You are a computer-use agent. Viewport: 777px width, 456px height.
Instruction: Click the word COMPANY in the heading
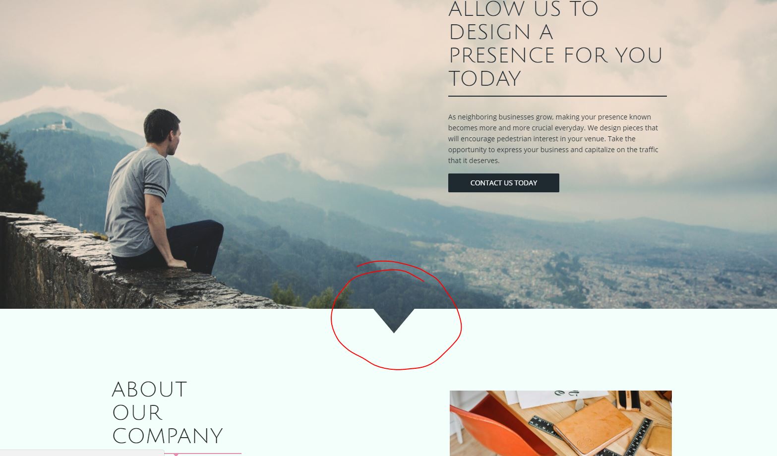167,436
